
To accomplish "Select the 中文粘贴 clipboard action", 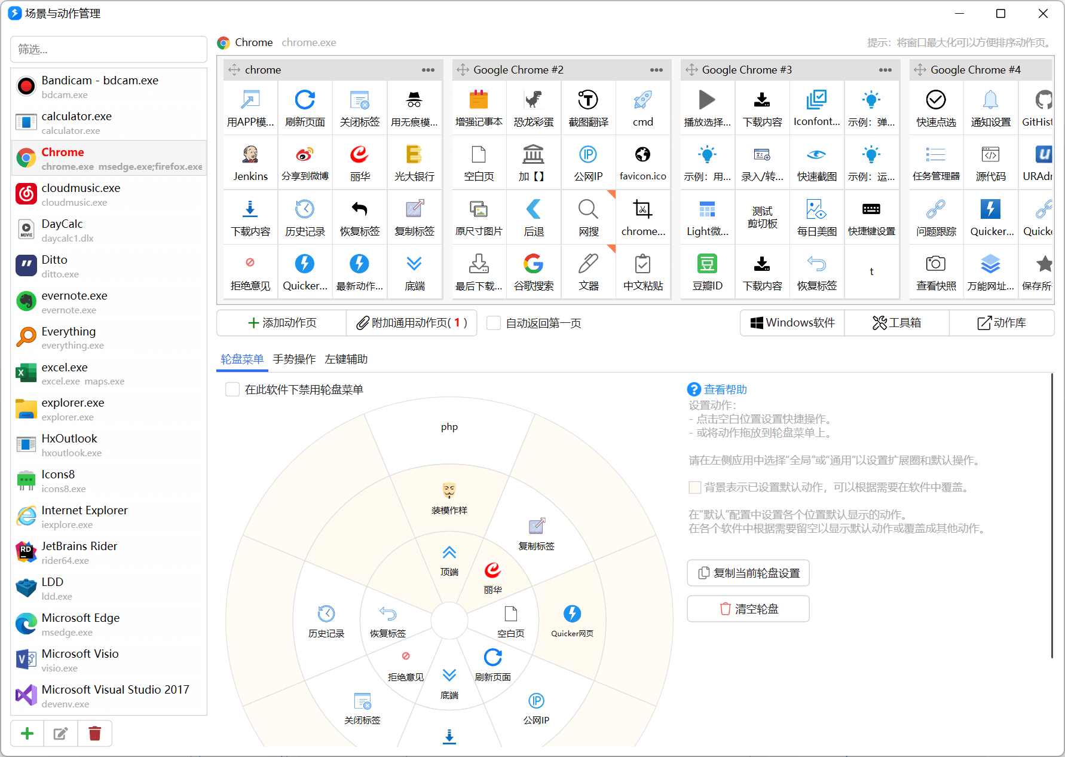I will tap(643, 272).
